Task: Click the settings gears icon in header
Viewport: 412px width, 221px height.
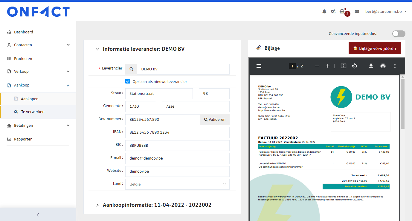Action: tap(333, 12)
